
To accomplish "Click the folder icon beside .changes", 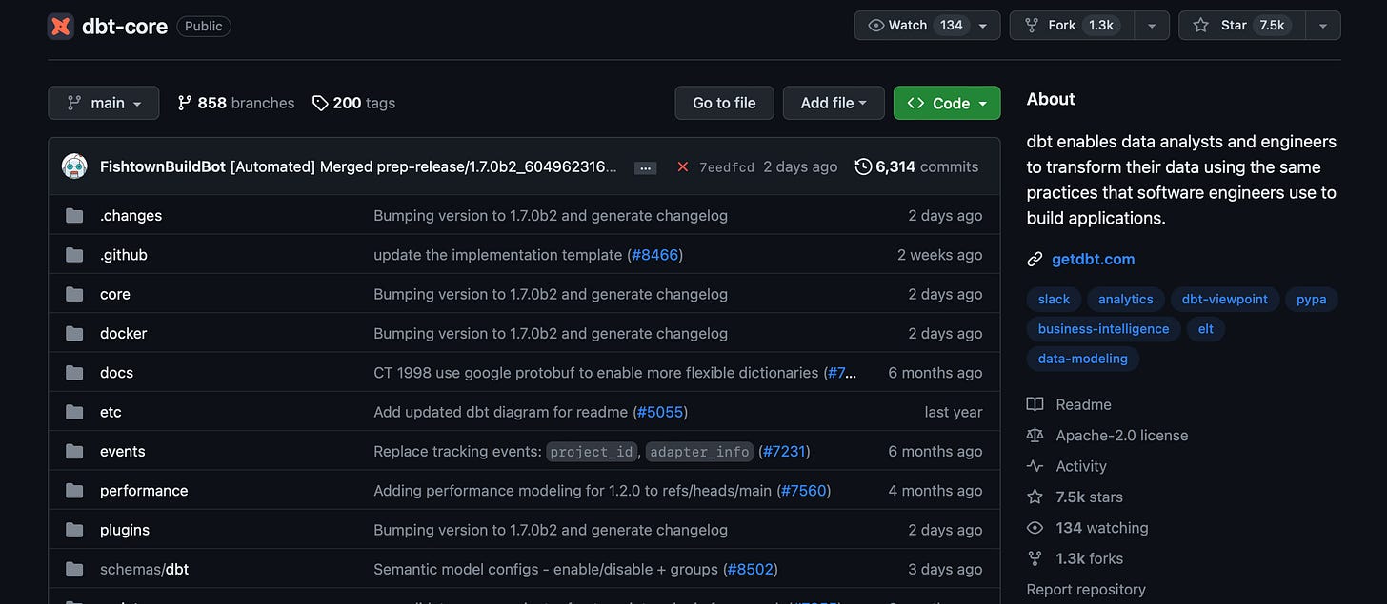I will point(74,216).
